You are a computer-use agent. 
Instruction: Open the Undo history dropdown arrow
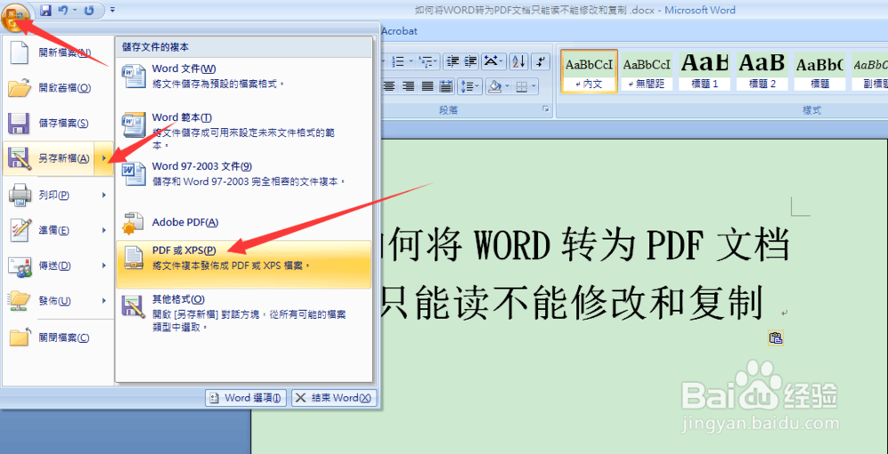coord(75,10)
